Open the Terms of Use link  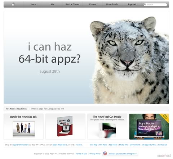pos(81,154)
